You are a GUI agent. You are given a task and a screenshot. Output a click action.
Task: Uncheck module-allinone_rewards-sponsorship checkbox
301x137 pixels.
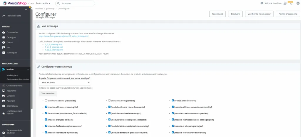[173, 107]
